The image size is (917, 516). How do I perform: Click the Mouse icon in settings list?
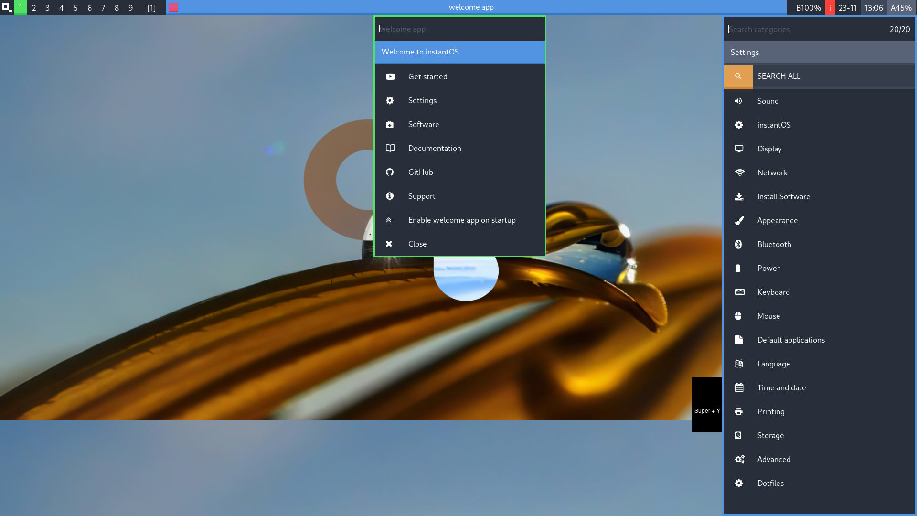(x=738, y=316)
